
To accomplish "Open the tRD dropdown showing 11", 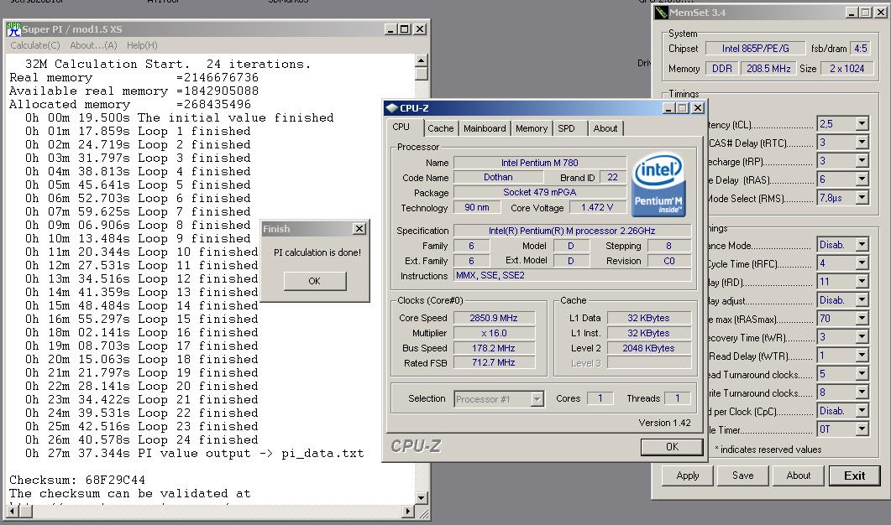I will point(862,282).
